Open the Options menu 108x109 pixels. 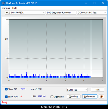(x=6, y=8)
